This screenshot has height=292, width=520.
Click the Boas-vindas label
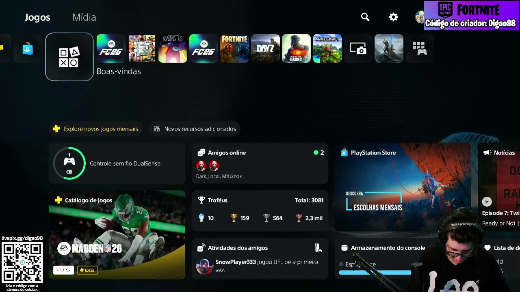[119, 71]
